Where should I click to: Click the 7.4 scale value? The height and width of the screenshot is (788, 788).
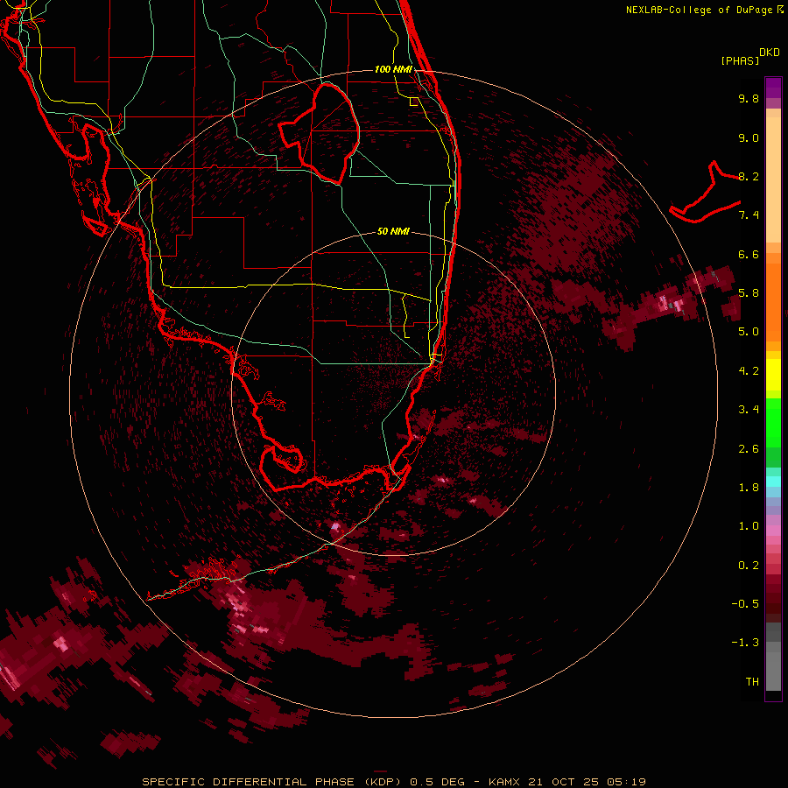point(749,215)
